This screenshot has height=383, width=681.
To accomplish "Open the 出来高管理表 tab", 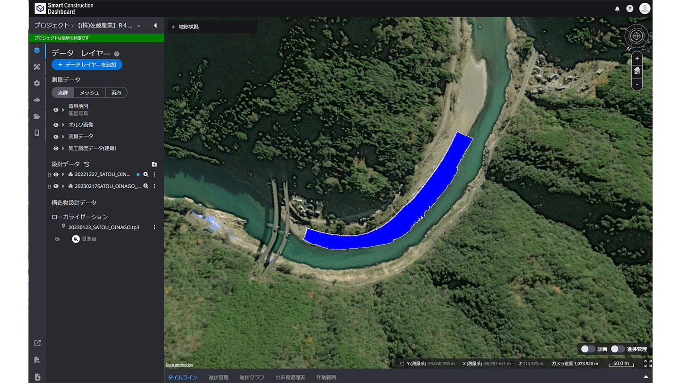I will 290,377.
